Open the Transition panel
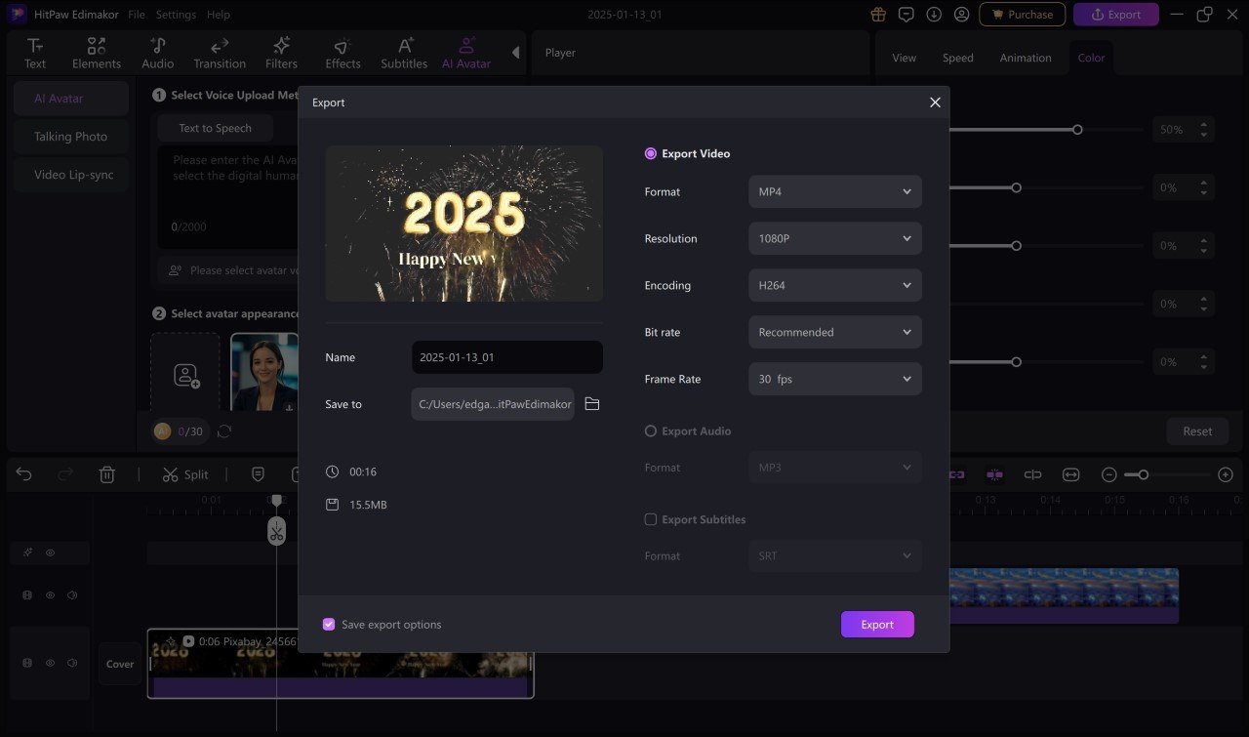The height and width of the screenshot is (737, 1249). coord(220,53)
